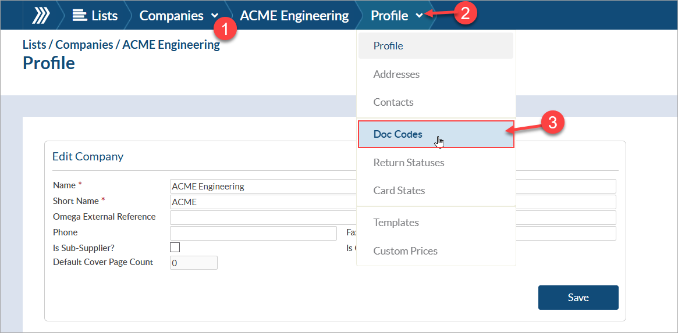This screenshot has height=333, width=678.
Task: Click the highlighted Profile menu item
Action: (x=388, y=46)
